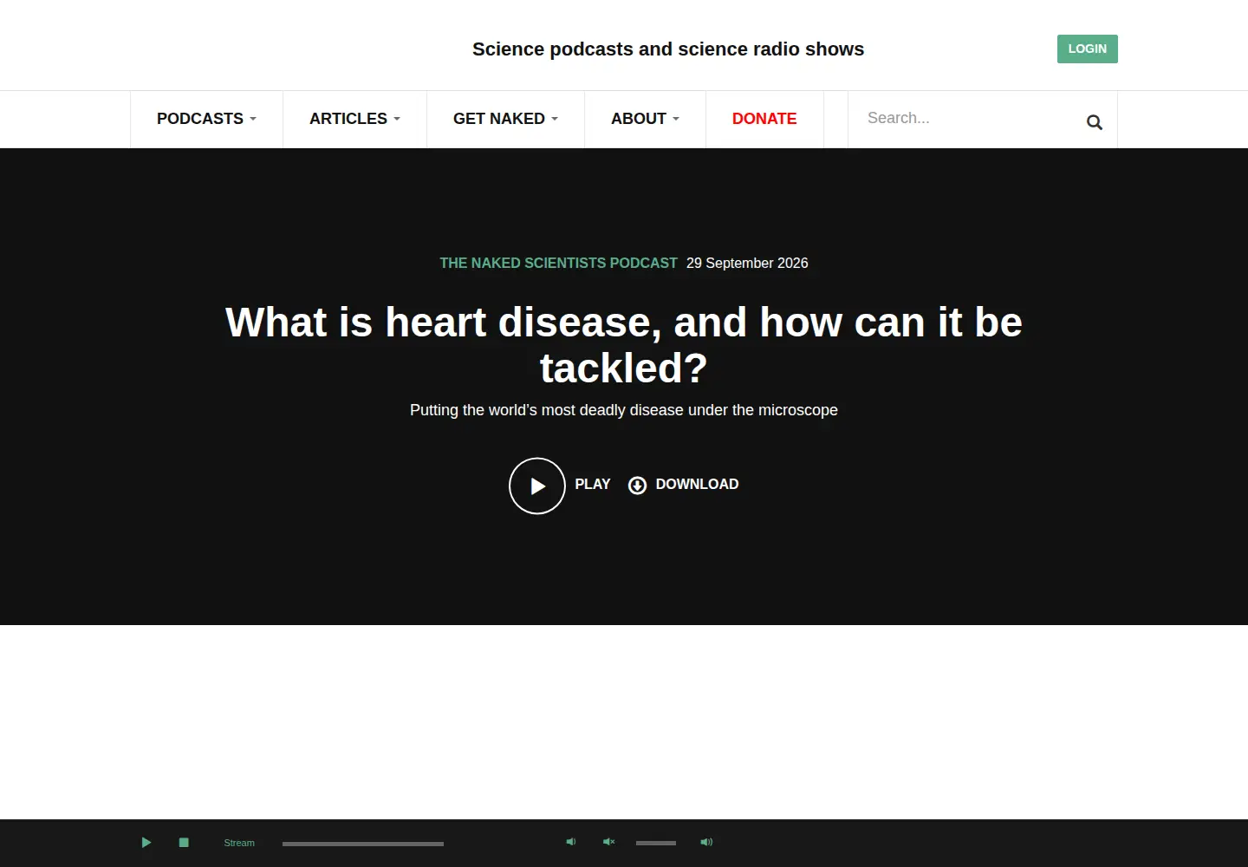Click the LOGIN button

tap(1087, 49)
